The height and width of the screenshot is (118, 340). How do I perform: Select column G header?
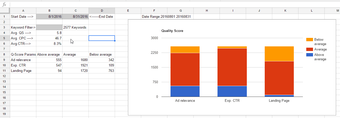tap(180, 11)
